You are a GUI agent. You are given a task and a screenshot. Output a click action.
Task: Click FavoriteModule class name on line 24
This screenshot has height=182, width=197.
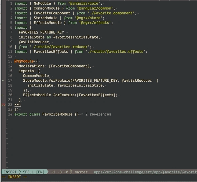(x=57, y=114)
